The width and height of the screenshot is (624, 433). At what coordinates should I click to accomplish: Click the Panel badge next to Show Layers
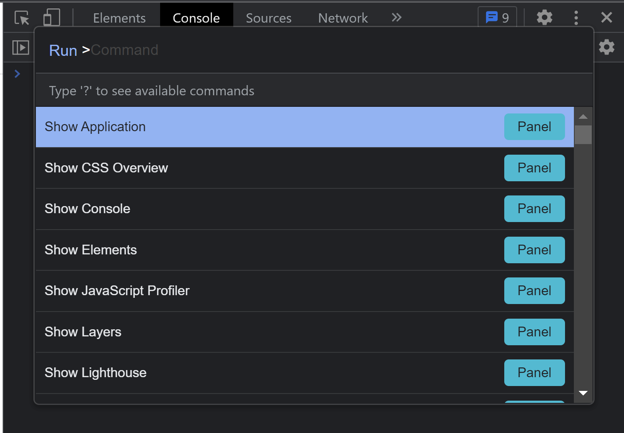point(534,332)
